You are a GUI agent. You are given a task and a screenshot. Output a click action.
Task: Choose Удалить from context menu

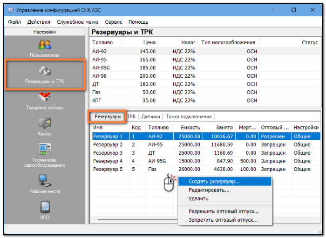tap(225, 198)
